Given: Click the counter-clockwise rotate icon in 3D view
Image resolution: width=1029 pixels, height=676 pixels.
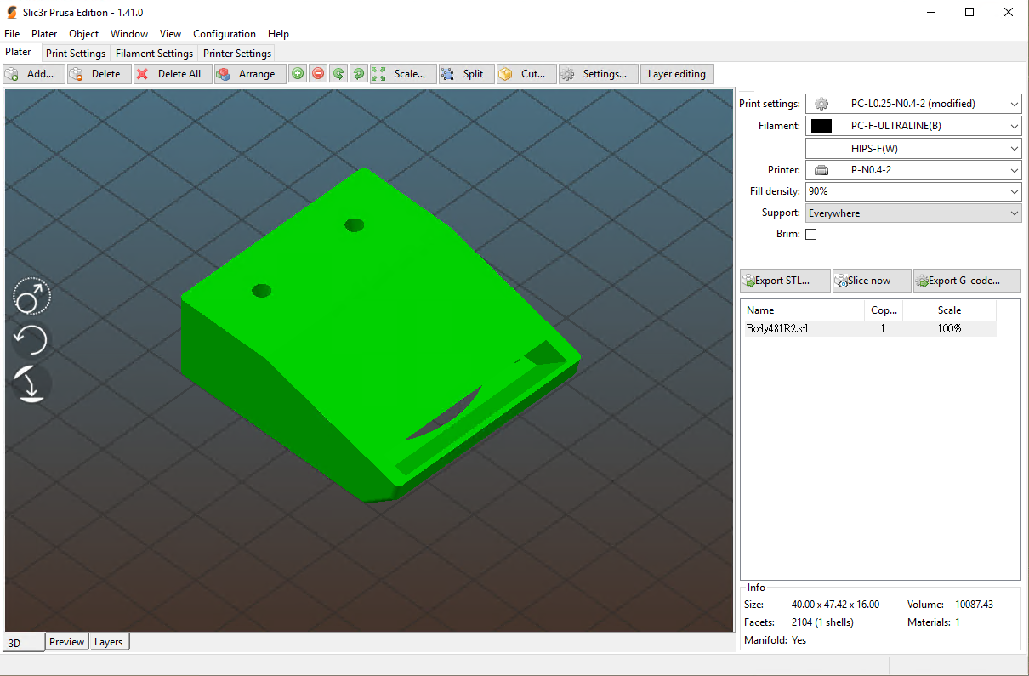Looking at the screenshot, I should 31,340.
